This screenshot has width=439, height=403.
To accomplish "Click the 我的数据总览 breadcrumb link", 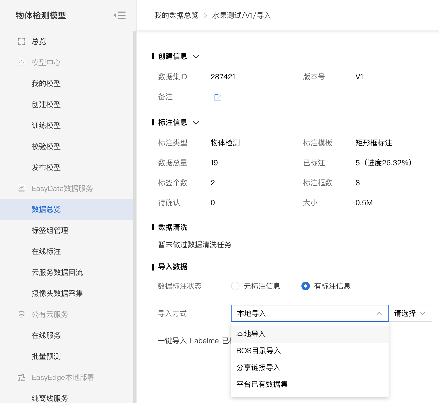I will point(176,15).
